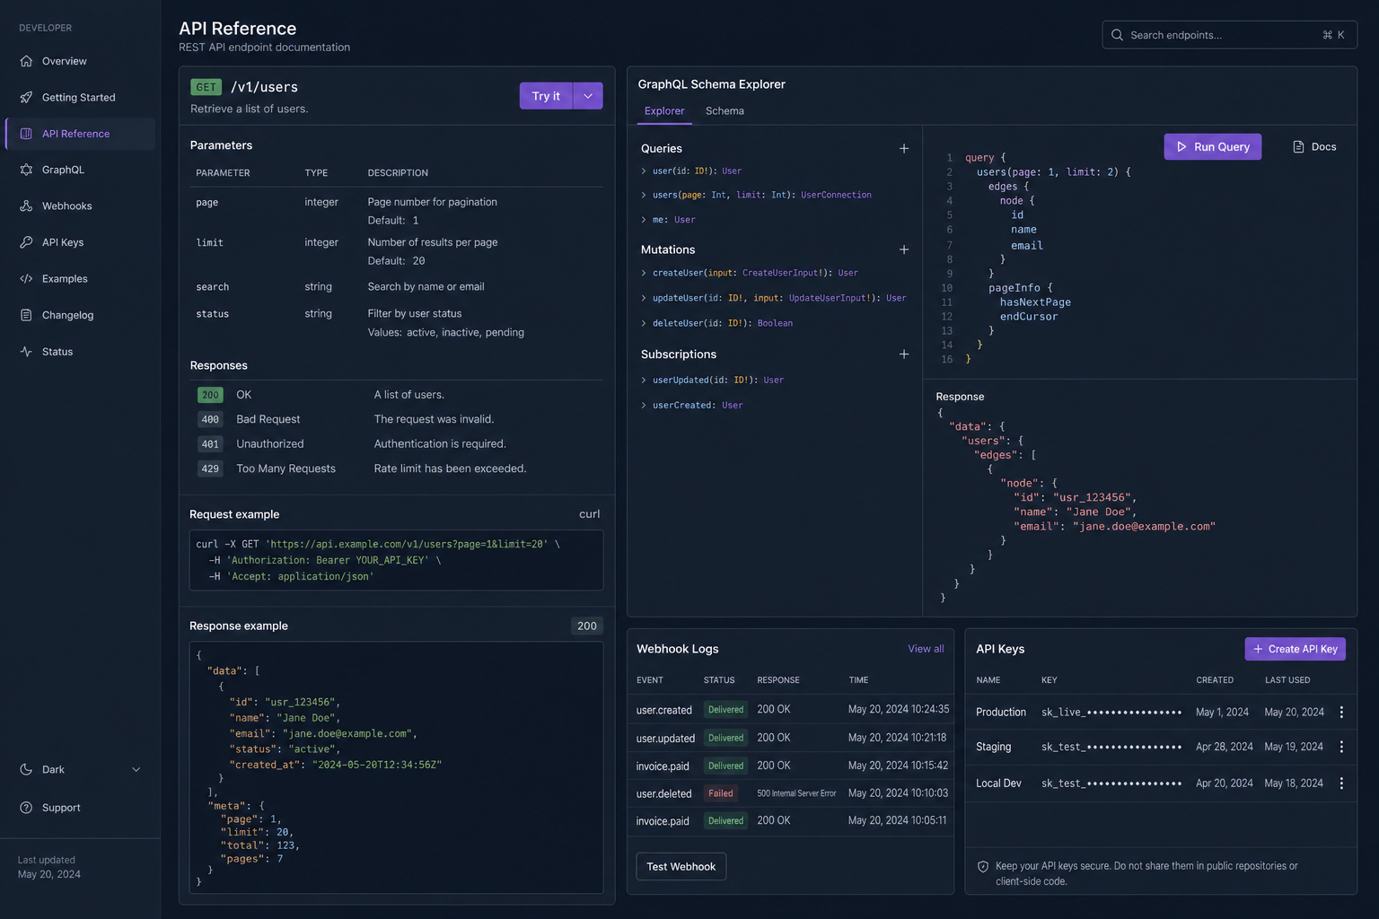1379x919 pixels.
Task: Open the Overview home icon
Action: (26, 61)
